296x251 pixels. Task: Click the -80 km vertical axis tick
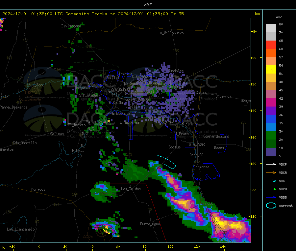254,31
